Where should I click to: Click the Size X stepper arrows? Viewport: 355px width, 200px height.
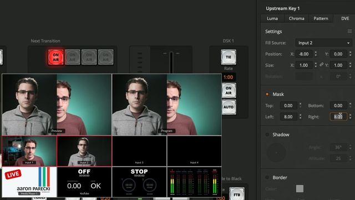(316, 65)
